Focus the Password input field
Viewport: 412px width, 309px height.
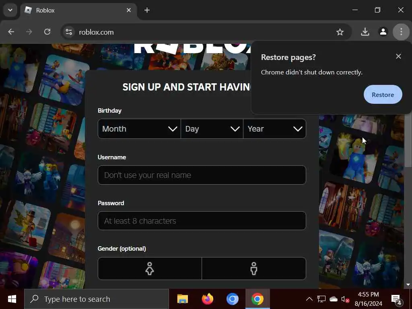pyautogui.click(x=202, y=221)
